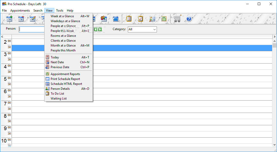Click the edit appointment pencil icon

(33, 19)
